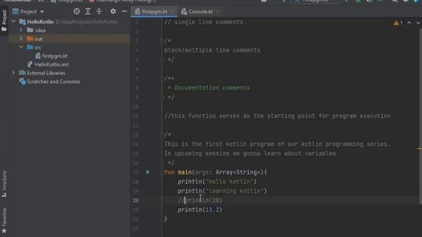Click println("hello kotlin") statement
422x237 pixels.
pos(217,182)
